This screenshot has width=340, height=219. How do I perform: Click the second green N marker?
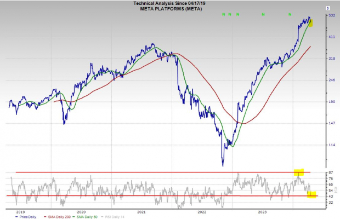pyautogui.click(x=230, y=14)
